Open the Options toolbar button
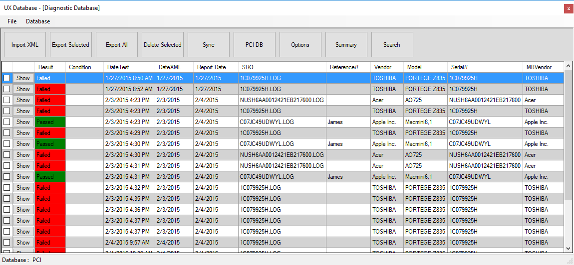Image resolution: width=574 pixels, height=265 pixels. 300,45
